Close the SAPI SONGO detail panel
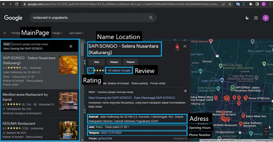This screenshot has width=273, height=142. [185, 46]
